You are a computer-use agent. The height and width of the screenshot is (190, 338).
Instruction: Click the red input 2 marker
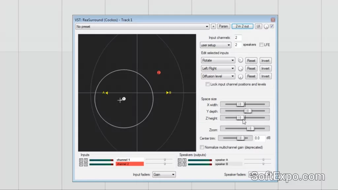[159, 73]
